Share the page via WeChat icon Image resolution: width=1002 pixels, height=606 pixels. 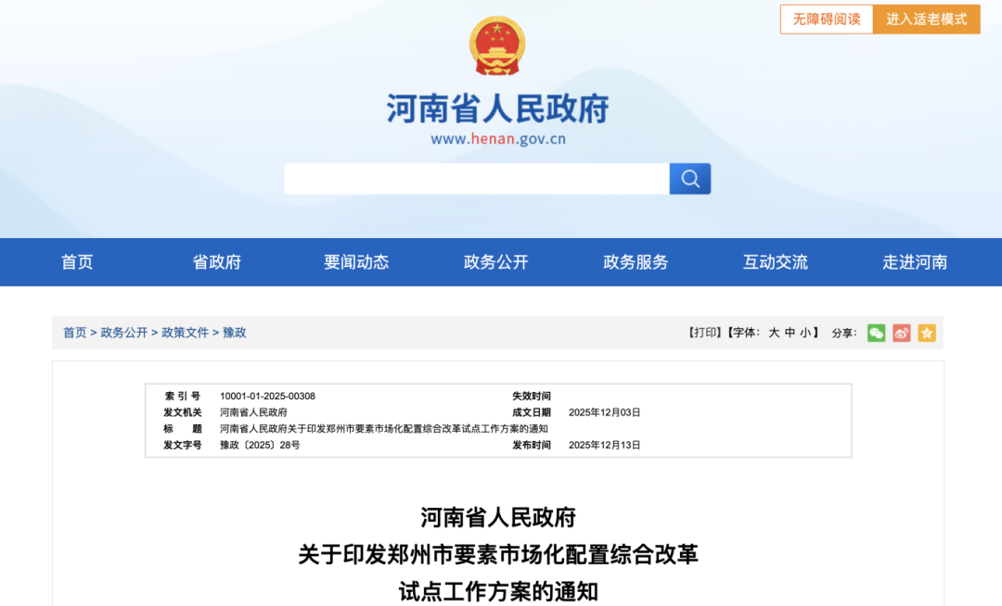pyautogui.click(x=876, y=333)
